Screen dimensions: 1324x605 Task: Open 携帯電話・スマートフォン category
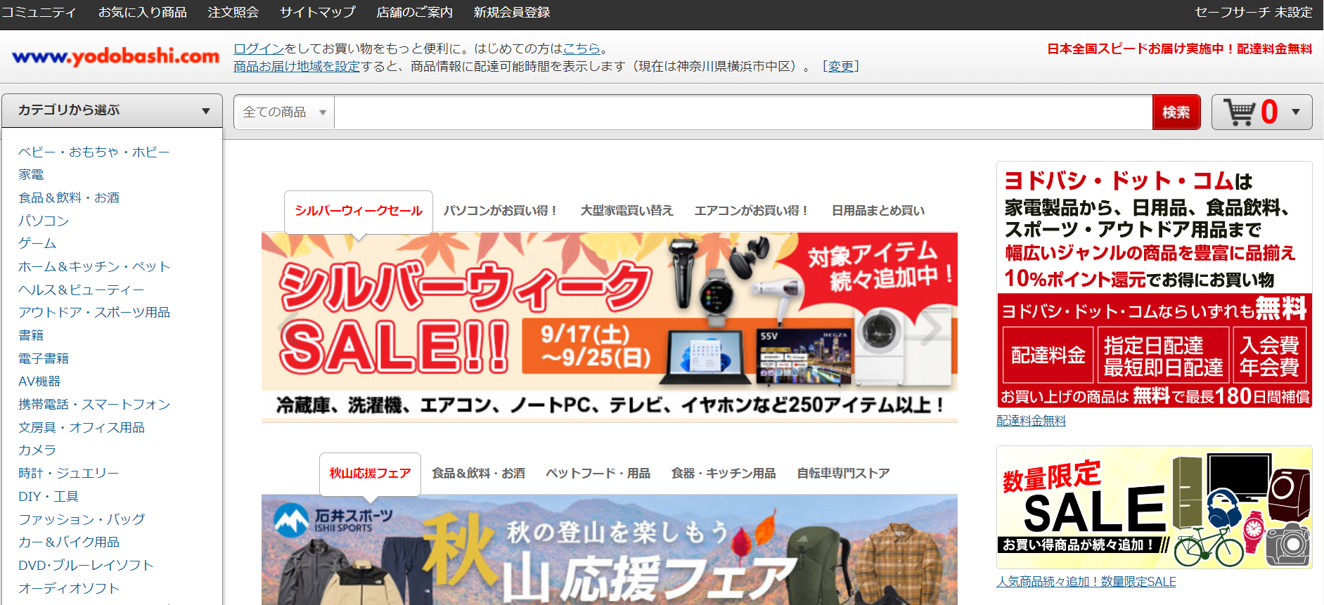tap(94, 404)
